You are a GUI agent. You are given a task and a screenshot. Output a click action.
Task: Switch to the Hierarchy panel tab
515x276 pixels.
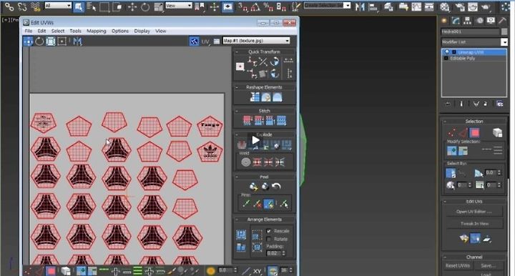coord(467,21)
